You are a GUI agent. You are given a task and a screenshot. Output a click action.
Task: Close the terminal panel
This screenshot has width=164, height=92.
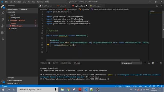coord(161,63)
